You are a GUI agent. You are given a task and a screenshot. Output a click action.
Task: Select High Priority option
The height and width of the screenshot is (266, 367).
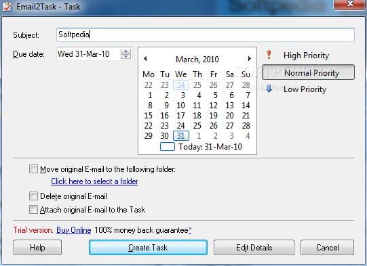306,56
